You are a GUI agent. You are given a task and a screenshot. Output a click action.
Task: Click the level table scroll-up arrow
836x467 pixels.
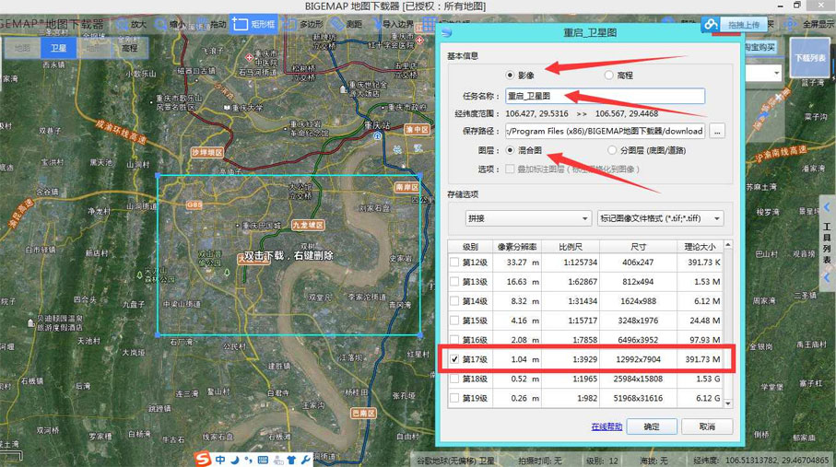pyautogui.click(x=728, y=245)
